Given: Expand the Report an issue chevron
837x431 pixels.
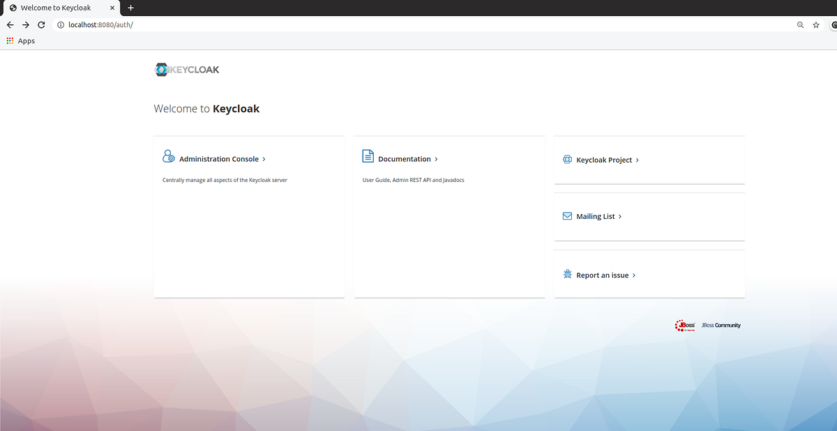Looking at the screenshot, I should pos(634,275).
